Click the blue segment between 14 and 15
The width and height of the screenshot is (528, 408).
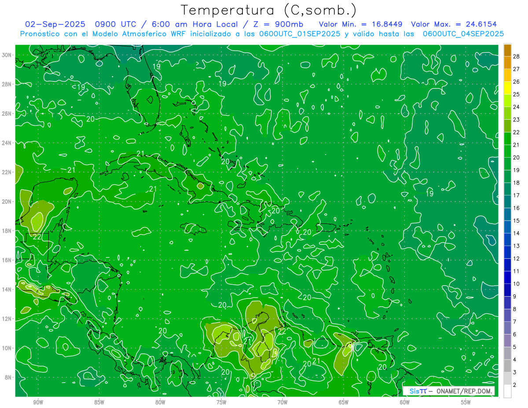(x=507, y=227)
